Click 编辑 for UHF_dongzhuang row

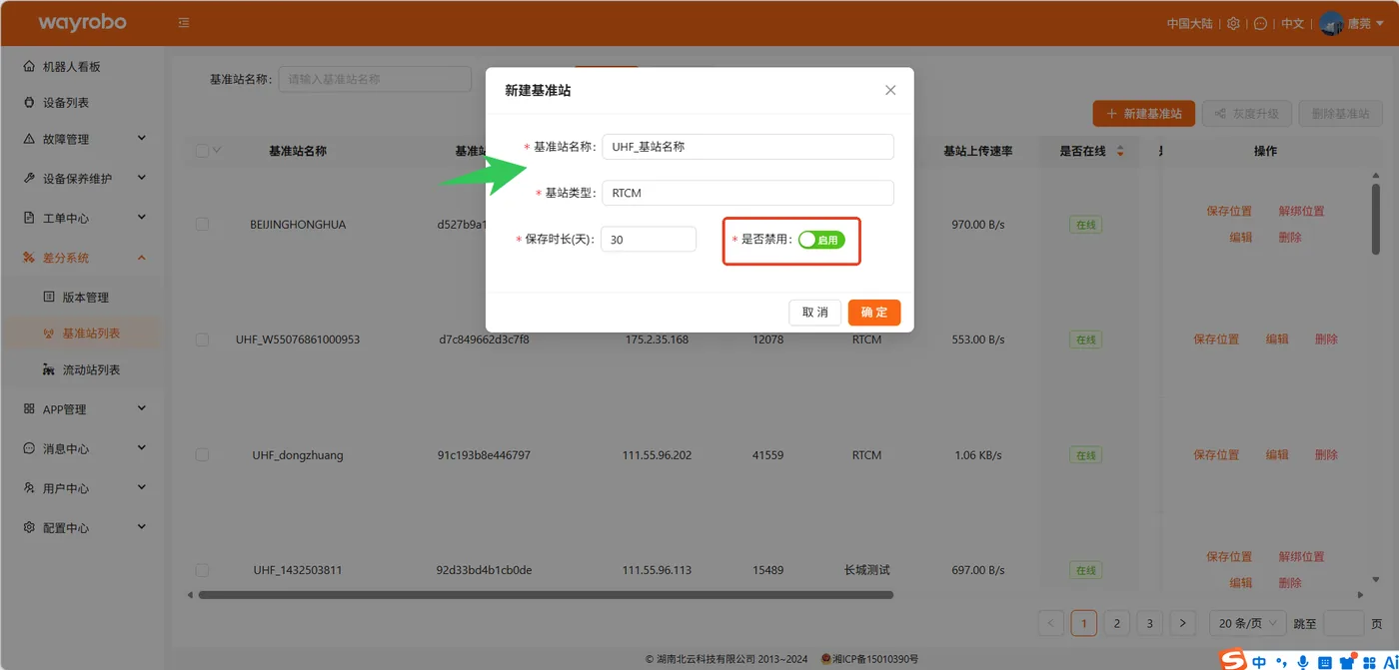pyautogui.click(x=1277, y=455)
